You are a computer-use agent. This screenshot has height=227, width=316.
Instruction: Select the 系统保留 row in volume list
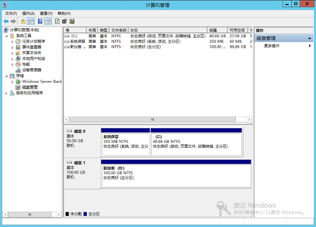(158, 41)
